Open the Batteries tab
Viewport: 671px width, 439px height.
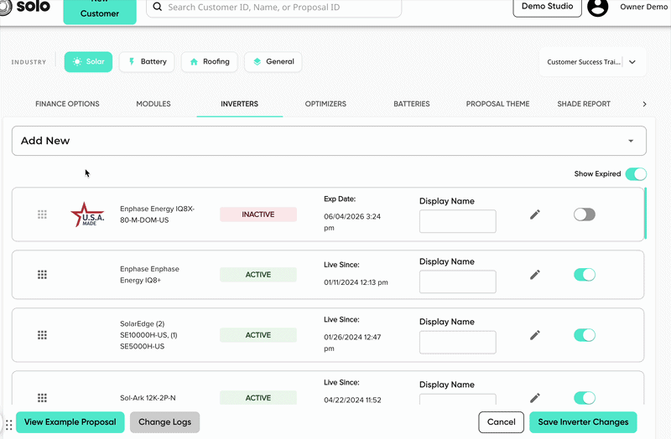[412, 104]
